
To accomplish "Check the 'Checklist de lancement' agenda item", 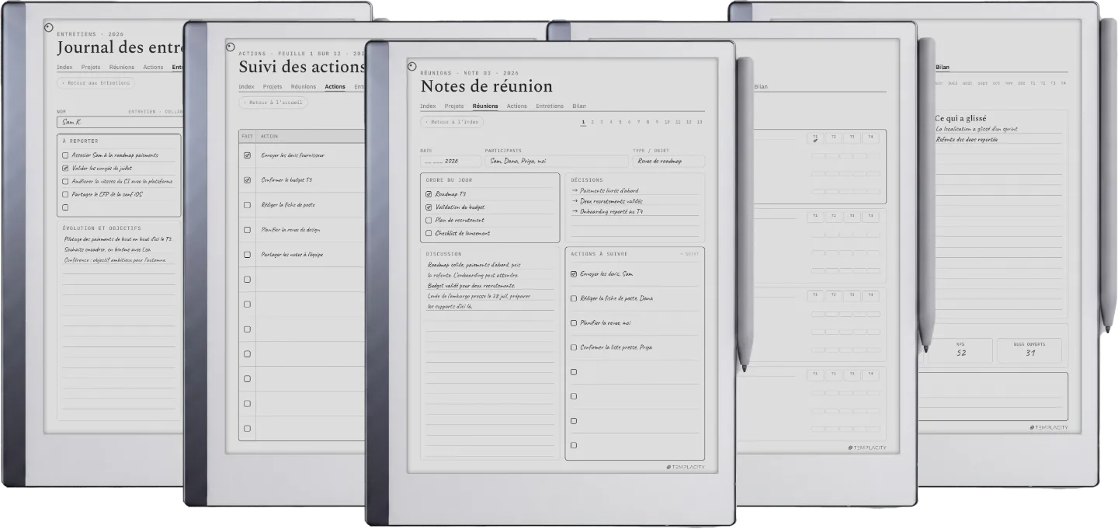I will coord(429,233).
